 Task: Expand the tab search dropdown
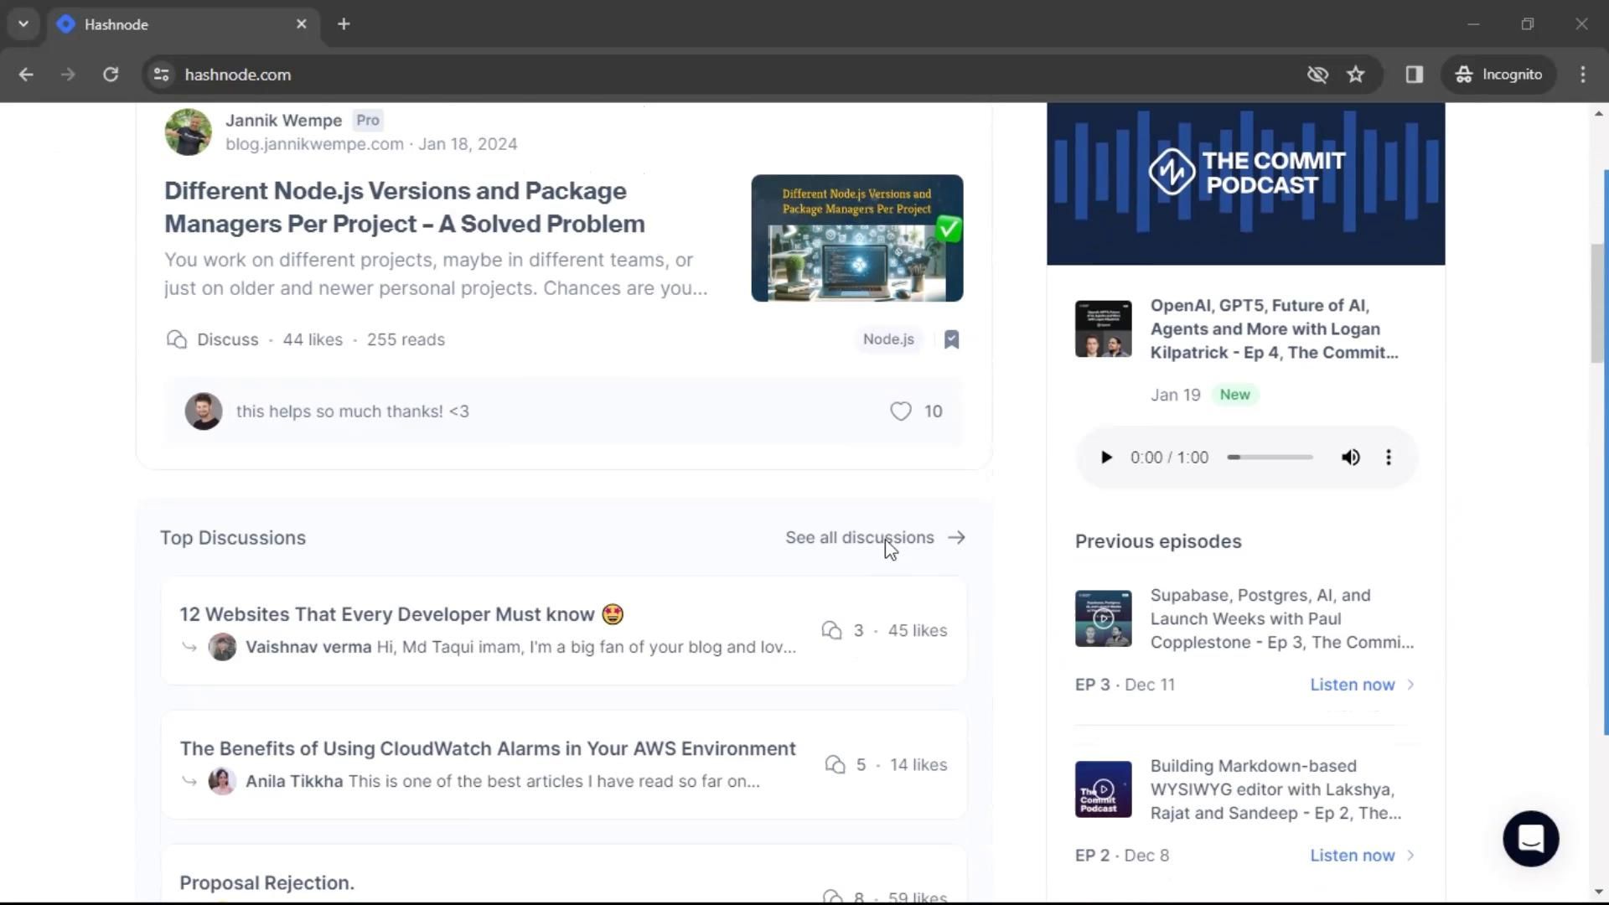click(23, 24)
